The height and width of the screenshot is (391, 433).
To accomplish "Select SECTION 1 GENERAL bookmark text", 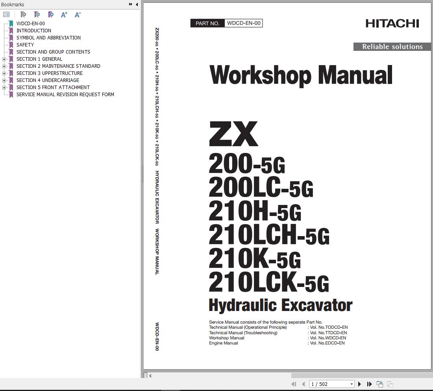I will pyautogui.click(x=39, y=59).
